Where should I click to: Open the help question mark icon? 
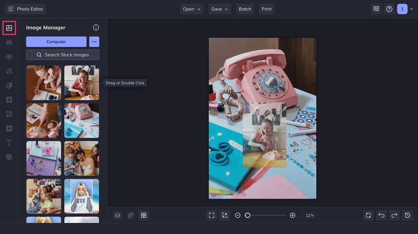[389, 9]
